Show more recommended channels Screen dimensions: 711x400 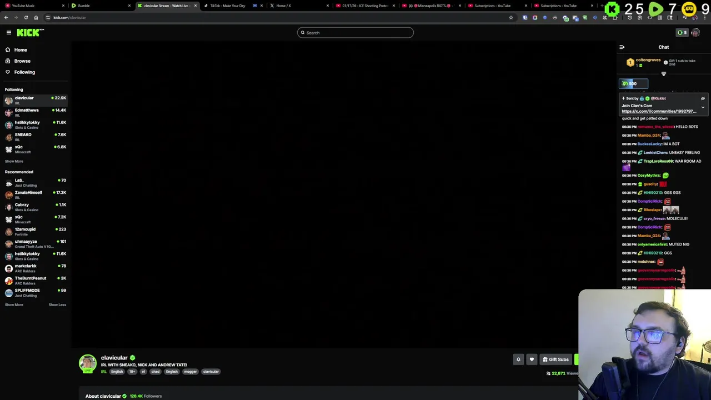tap(14, 304)
